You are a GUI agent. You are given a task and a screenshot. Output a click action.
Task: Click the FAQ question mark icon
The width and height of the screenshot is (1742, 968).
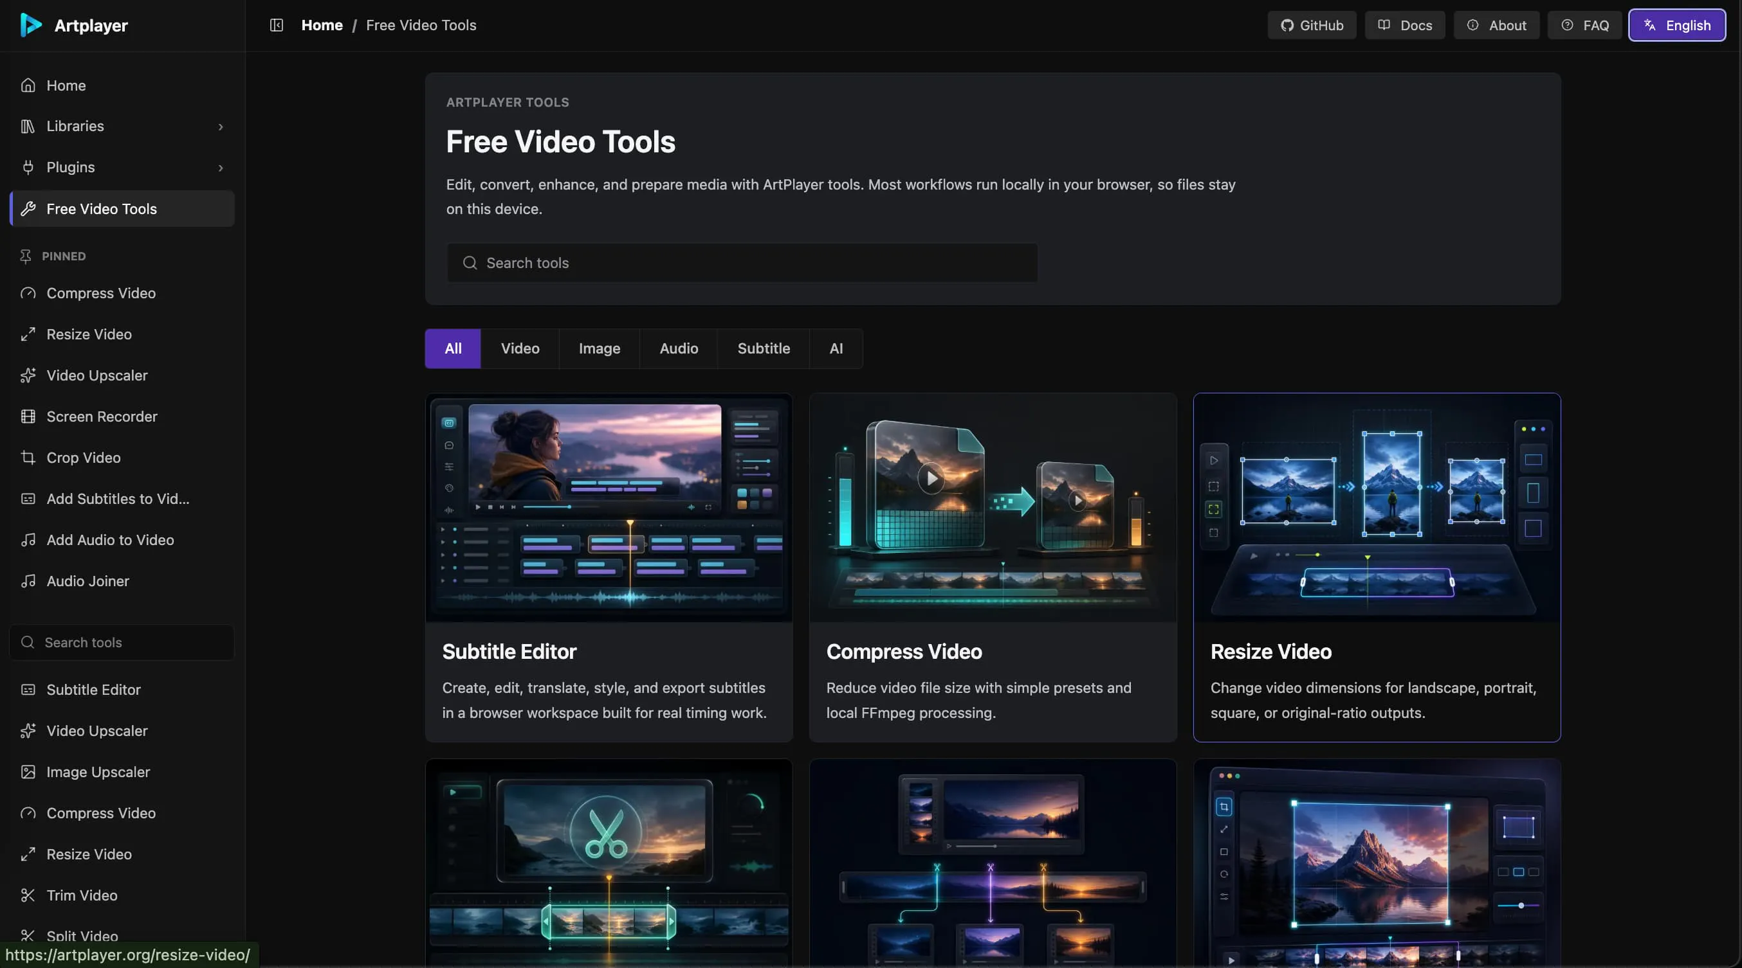pyautogui.click(x=1567, y=25)
